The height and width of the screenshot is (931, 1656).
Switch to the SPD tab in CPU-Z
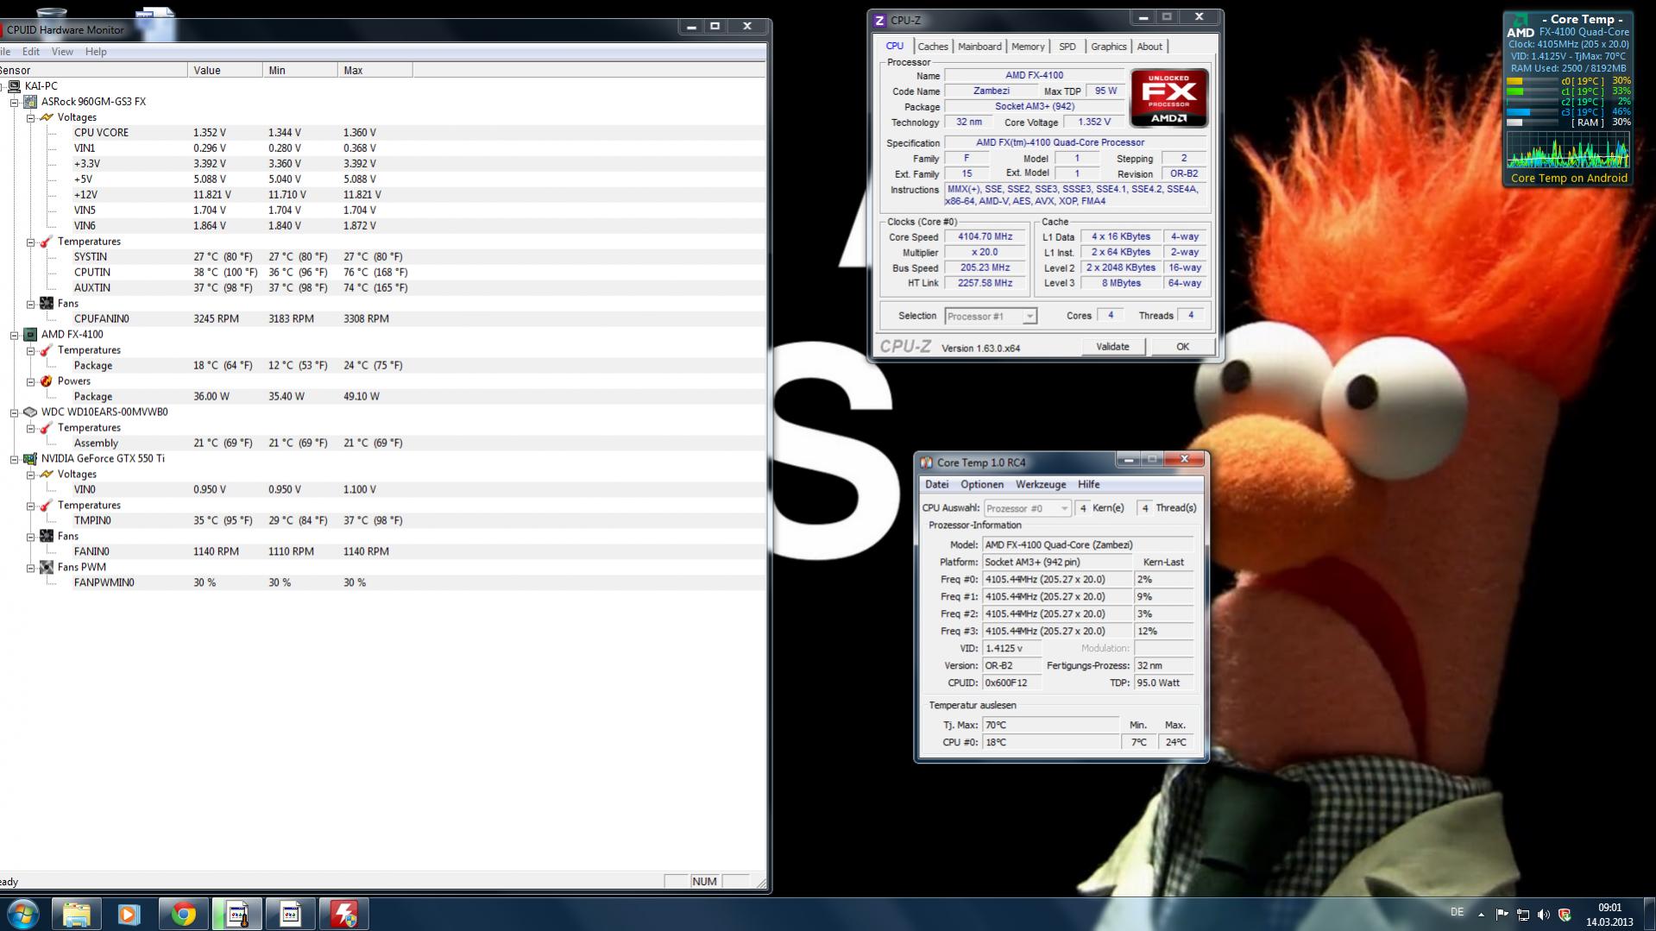(x=1067, y=47)
